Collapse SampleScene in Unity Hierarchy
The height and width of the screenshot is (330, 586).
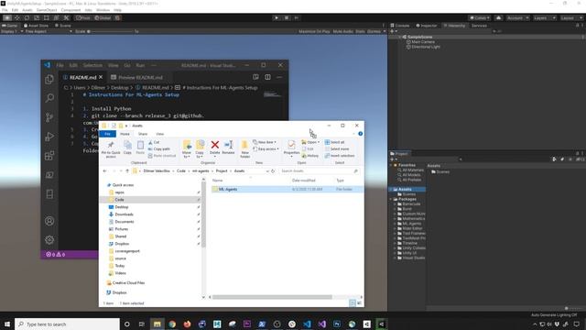(x=400, y=37)
